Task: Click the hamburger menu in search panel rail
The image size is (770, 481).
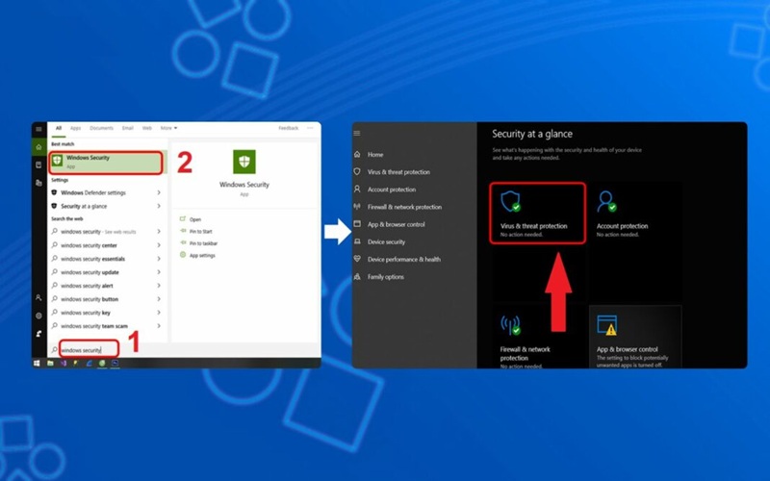Action: (38, 129)
